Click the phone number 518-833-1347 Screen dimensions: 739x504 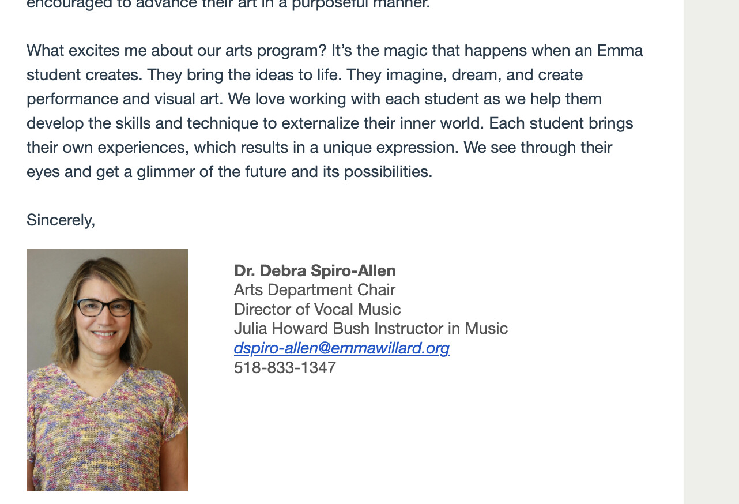coord(285,367)
